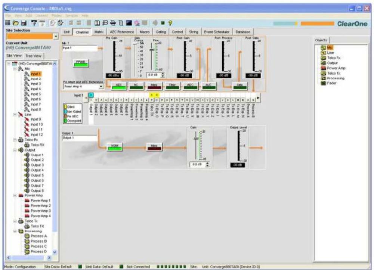
Task: Open the Database tab
Action: pyautogui.click(x=243, y=32)
